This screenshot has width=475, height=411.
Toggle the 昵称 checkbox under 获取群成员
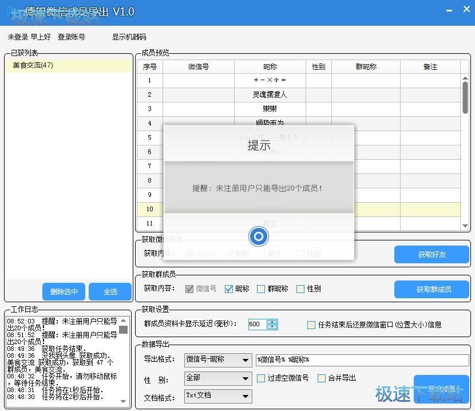pyautogui.click(x=229, y=289)
